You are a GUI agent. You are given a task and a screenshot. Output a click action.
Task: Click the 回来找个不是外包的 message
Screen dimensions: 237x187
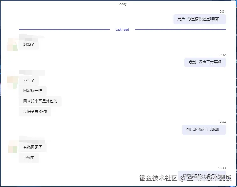[x=40, y=101]
